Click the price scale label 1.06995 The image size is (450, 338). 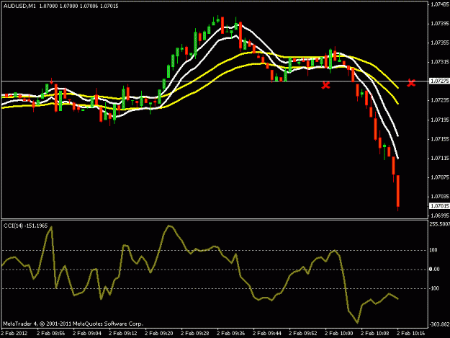[440, 215]
